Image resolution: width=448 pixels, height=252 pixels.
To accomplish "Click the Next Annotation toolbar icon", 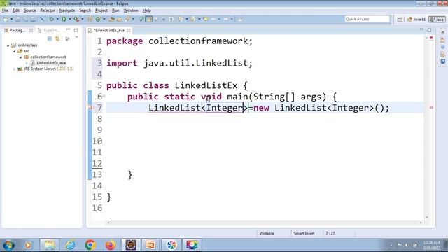I will tap(181, 19).
